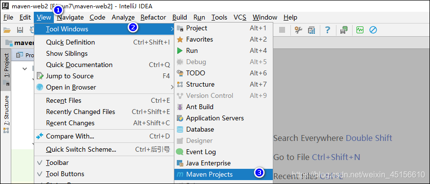Open the Navigate menu
430x184 pixels.
[x=70, y=18]
